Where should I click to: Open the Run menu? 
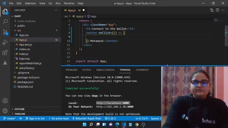[58, 3]
